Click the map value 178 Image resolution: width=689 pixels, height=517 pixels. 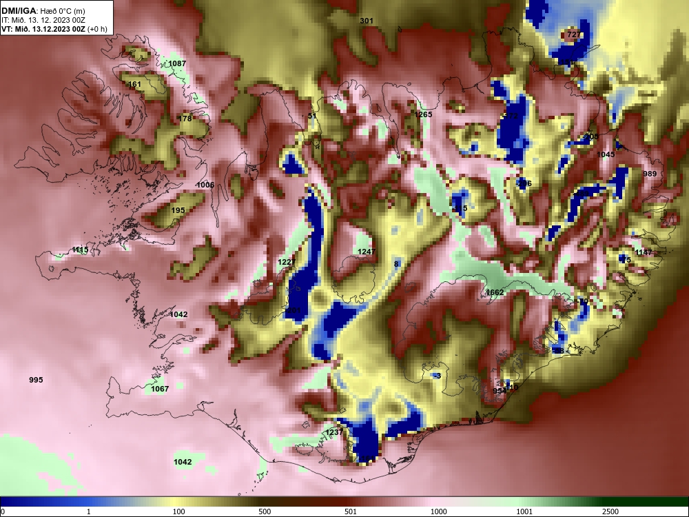pos(185,119)
